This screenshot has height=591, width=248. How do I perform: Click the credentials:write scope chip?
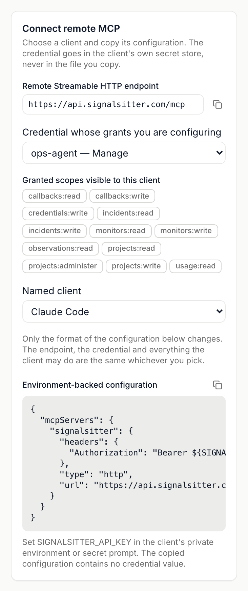point(58,213)
